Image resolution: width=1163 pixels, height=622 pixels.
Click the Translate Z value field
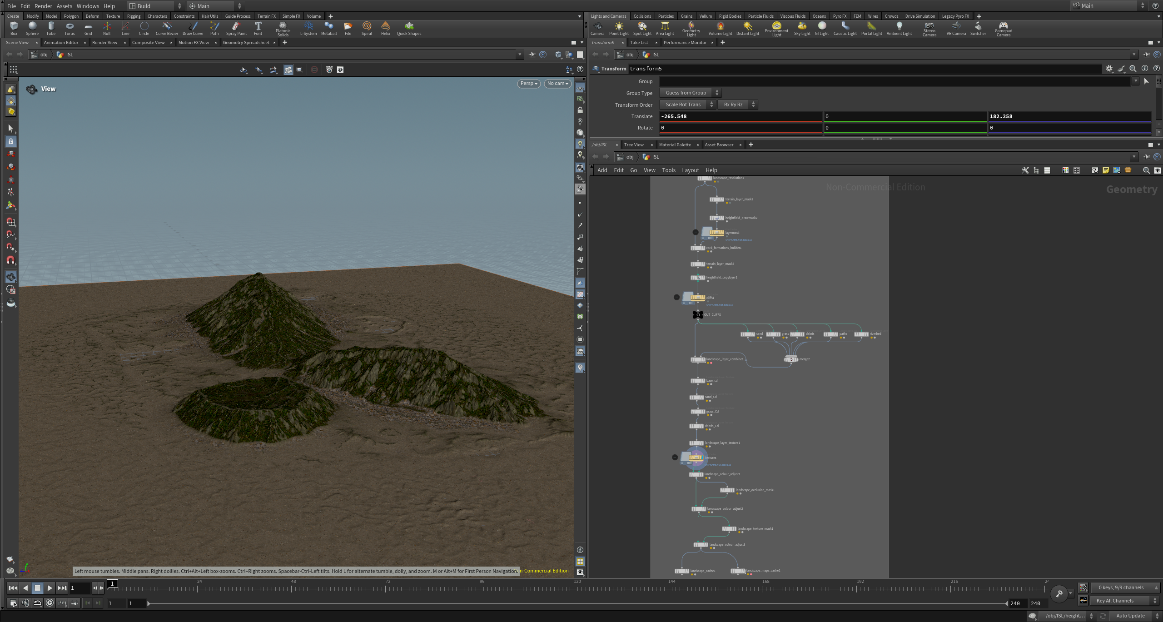pyautogui.click(x=1069, y=116)
